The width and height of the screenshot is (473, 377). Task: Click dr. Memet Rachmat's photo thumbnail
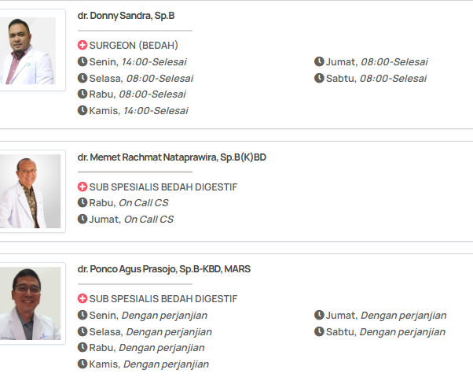pyautogui.click(x=29, y=191)
